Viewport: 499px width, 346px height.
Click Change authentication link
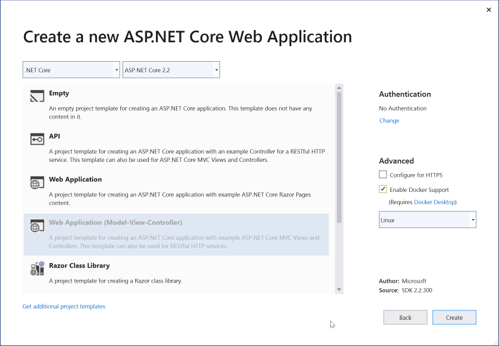point(389,121)
